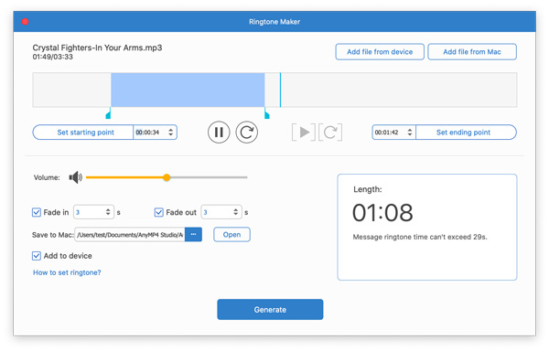Viewport: 549px width, 351px height.
Task: Click Add file from device
Action: (380, 52)
